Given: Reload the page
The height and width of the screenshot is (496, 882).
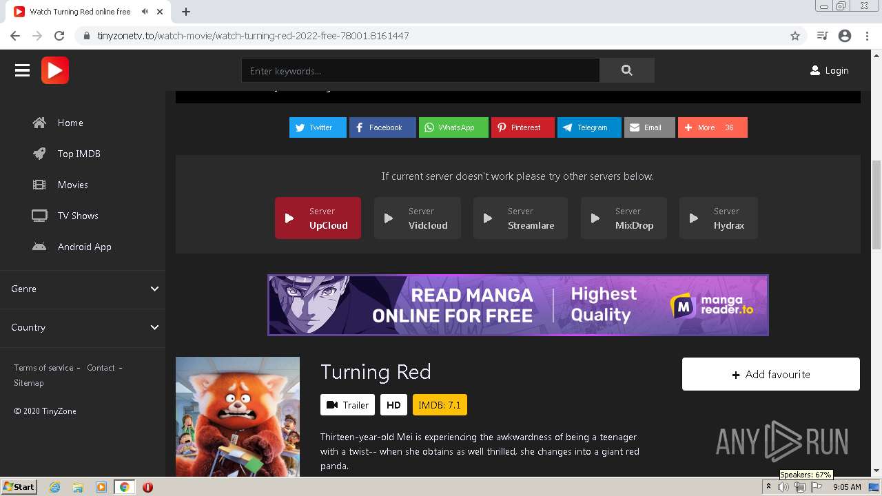Looking at the screenshot, I should 59,36.
